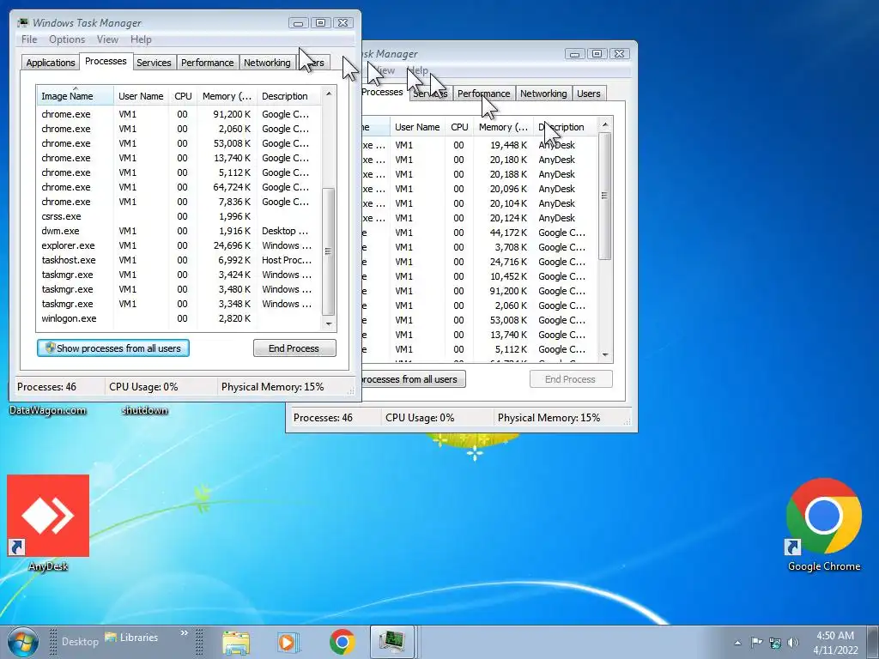This screenshot has width=879, height=659.
Task: Open Help menu in front Task Manager
Action: tap(141, 39)
